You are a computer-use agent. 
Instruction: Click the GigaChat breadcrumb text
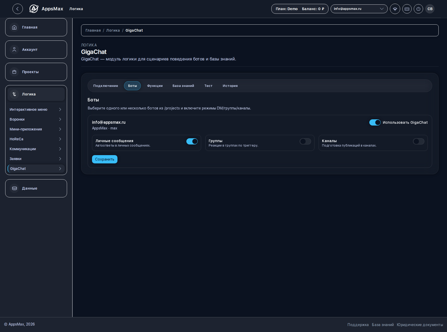[x=134, y=30]
